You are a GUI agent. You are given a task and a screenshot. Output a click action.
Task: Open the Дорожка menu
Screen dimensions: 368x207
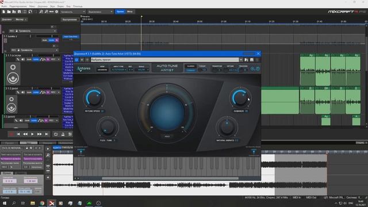[x=43, y=6]
